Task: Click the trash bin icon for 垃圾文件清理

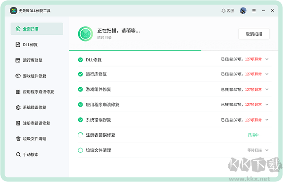Action: pos(18,139)
